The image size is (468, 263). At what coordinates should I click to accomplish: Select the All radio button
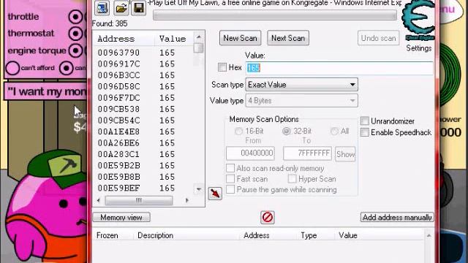(x=334, y=131)
